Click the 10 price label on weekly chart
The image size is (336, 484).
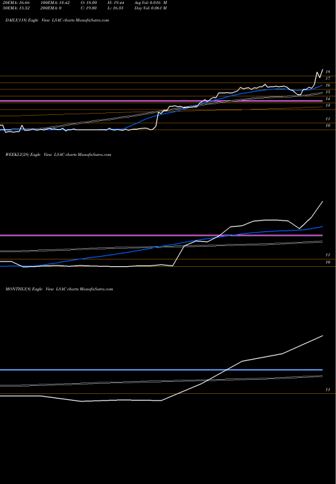coord(328,262)
